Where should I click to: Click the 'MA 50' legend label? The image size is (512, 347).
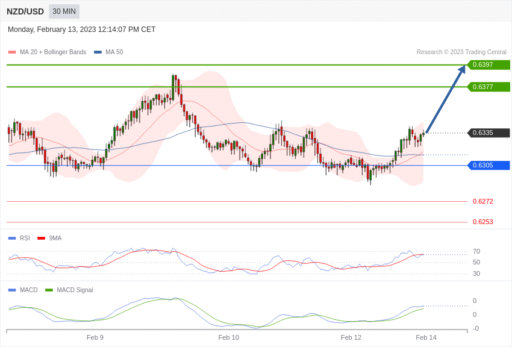[114, 52]
